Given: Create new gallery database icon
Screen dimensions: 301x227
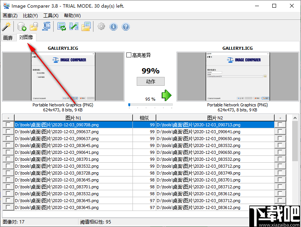Looking at the screenshot, I should pos(22,26).
